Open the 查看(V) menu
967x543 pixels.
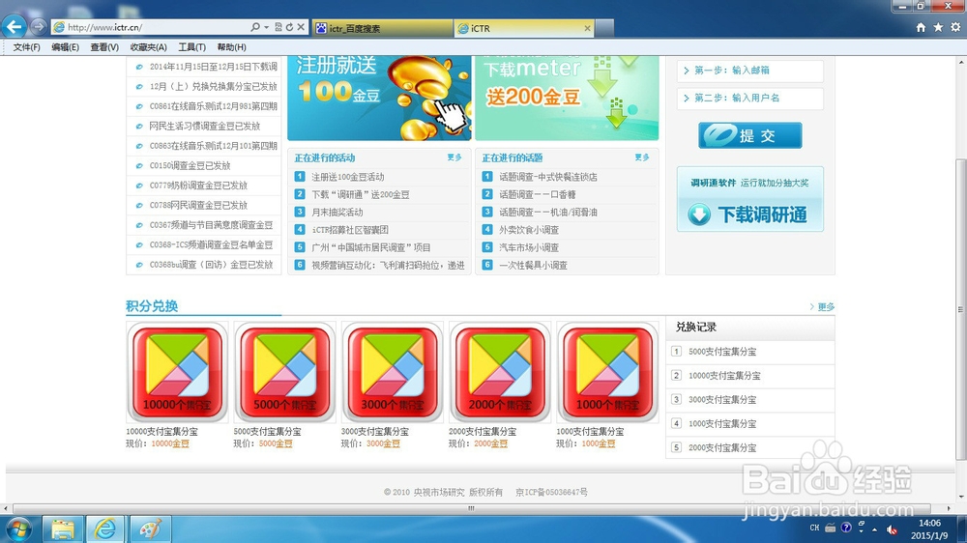(x=104, y=47)
